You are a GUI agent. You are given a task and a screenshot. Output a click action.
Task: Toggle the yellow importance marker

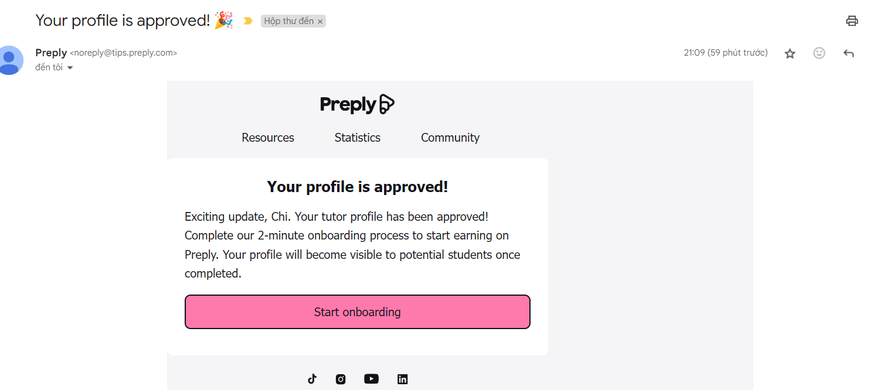[248, 21]
